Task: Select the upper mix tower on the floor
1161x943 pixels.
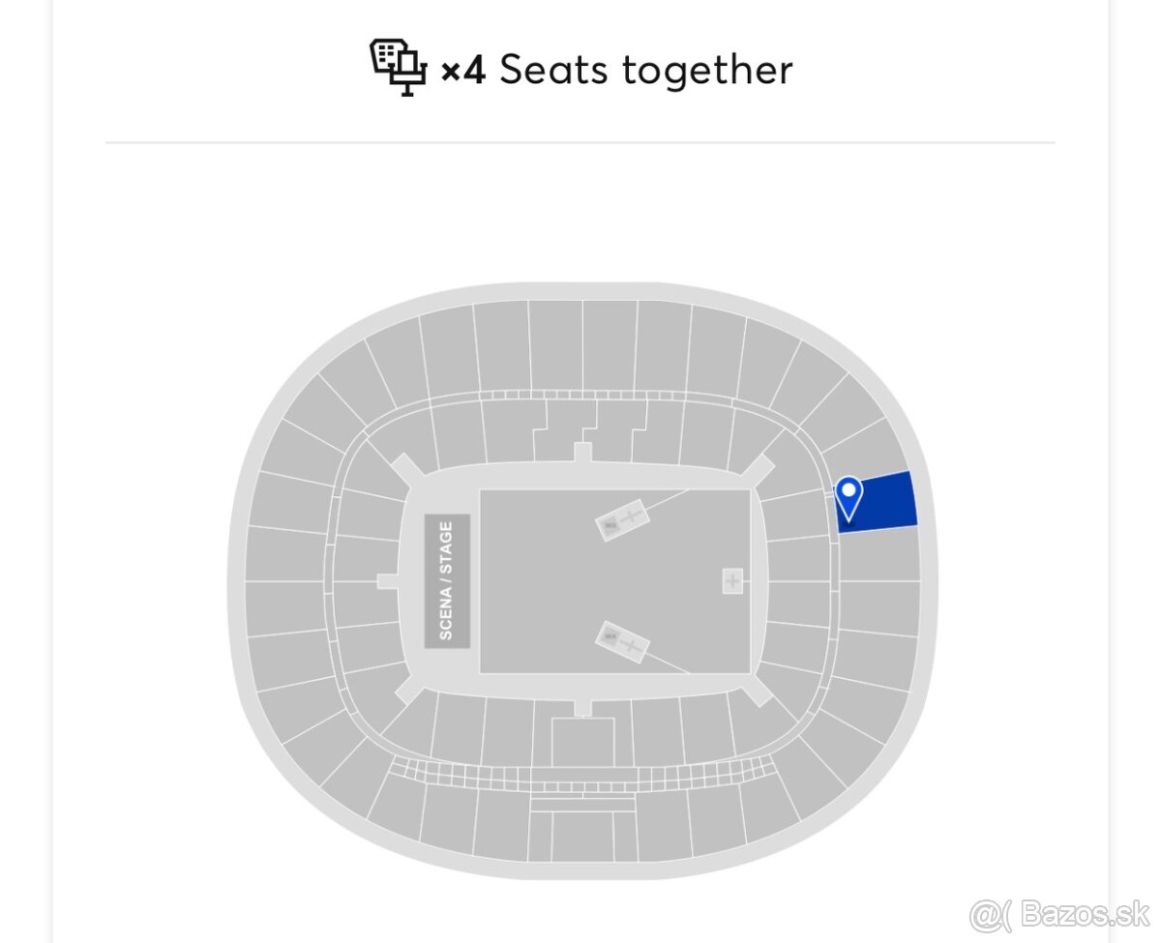Action: pos(624,517)
